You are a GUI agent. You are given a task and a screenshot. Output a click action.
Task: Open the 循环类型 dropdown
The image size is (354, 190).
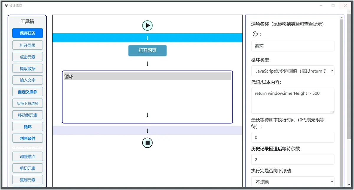coord(292,71)
